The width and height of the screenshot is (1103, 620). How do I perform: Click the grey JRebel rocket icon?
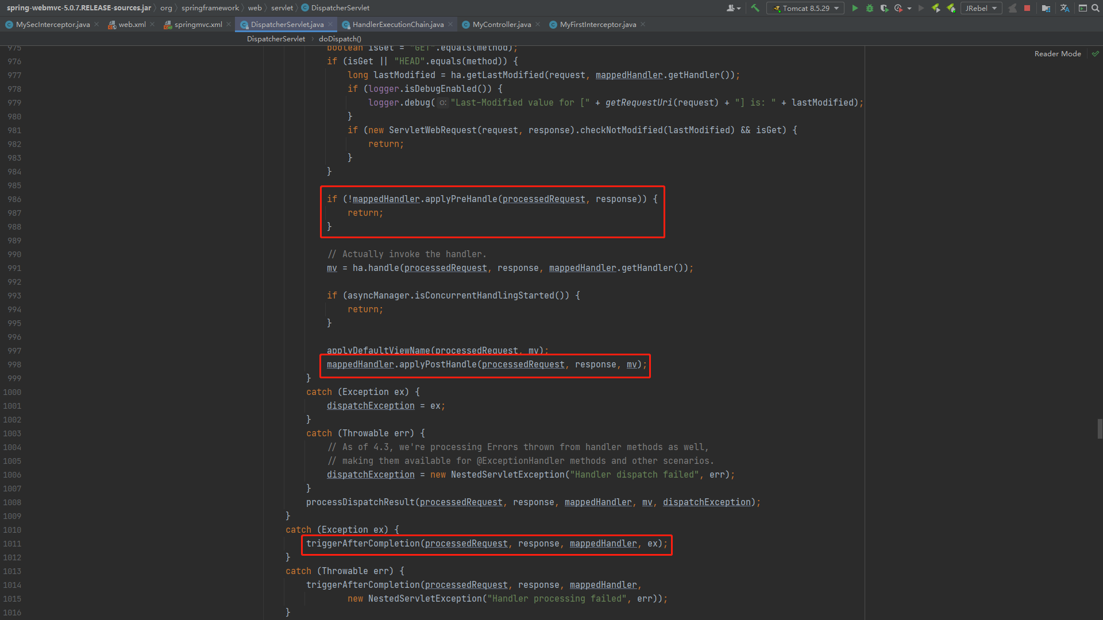[1012, 8]
